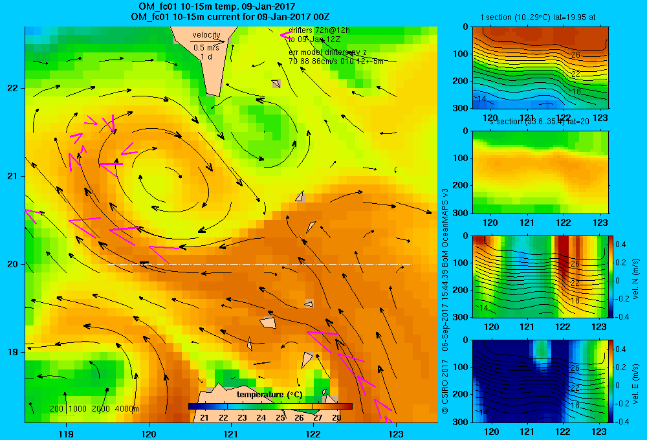Click the white dashed section line at latitude 20
The image size is (647, 440).
[x=259, y=264]
